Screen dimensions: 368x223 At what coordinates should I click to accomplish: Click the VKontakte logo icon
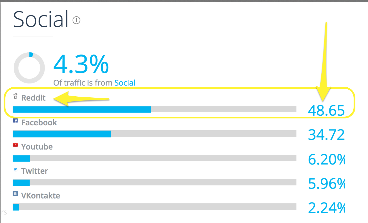tap(15, 194)
